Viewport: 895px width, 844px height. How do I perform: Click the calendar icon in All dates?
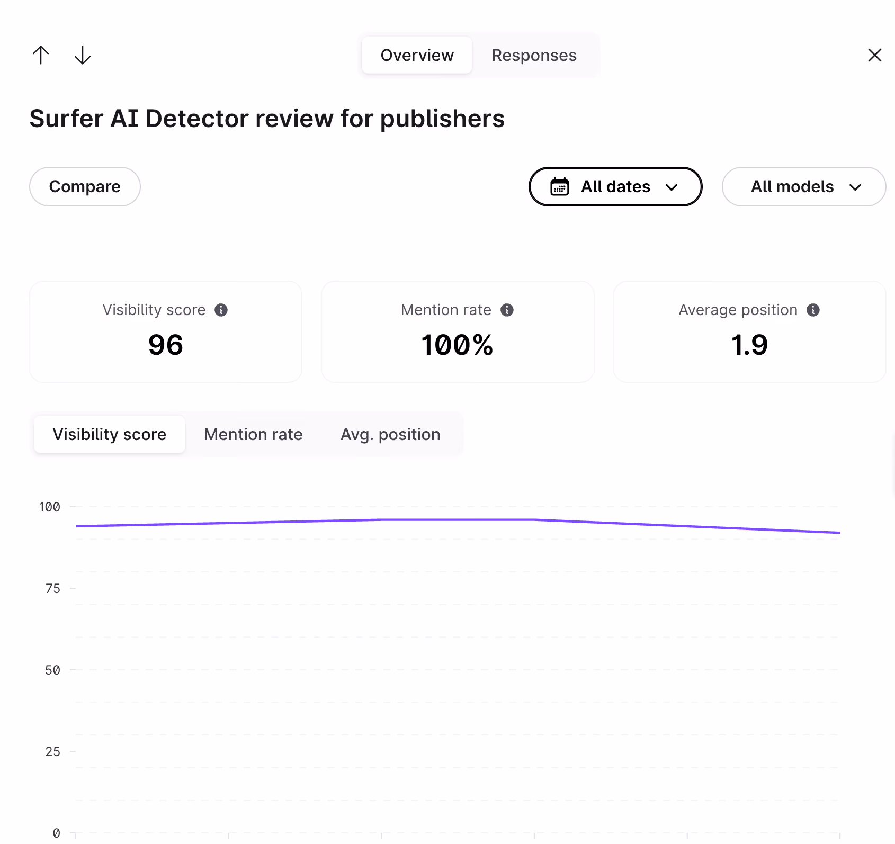[560, 187]
